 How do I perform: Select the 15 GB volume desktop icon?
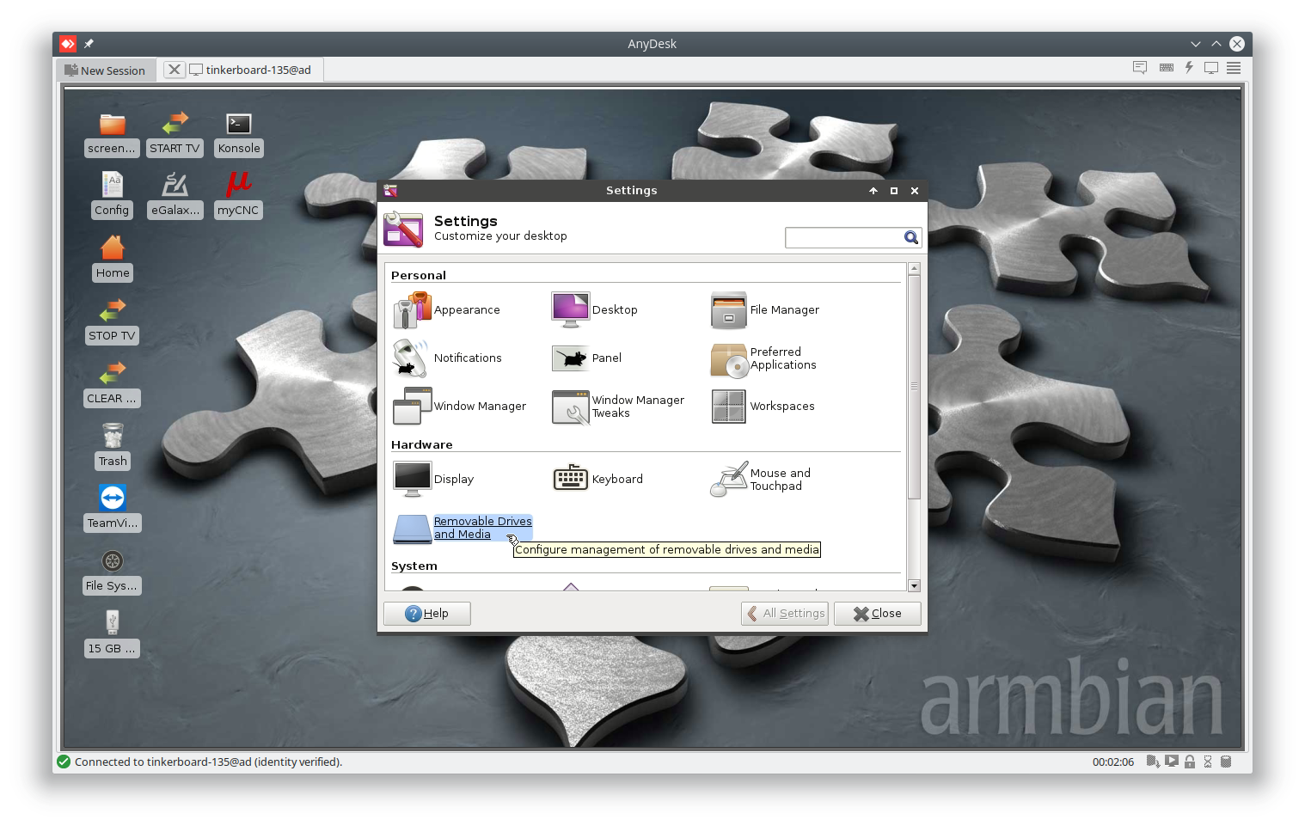[x=112, y=633]
